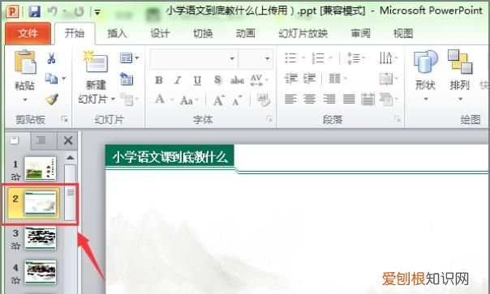Toggle Align Text Left
The width and height of the screenshot is (490, 294).
(290, 100)
